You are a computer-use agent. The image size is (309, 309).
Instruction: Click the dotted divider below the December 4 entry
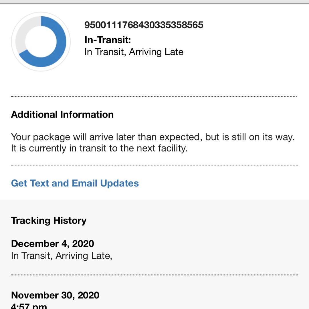[154, 275]
